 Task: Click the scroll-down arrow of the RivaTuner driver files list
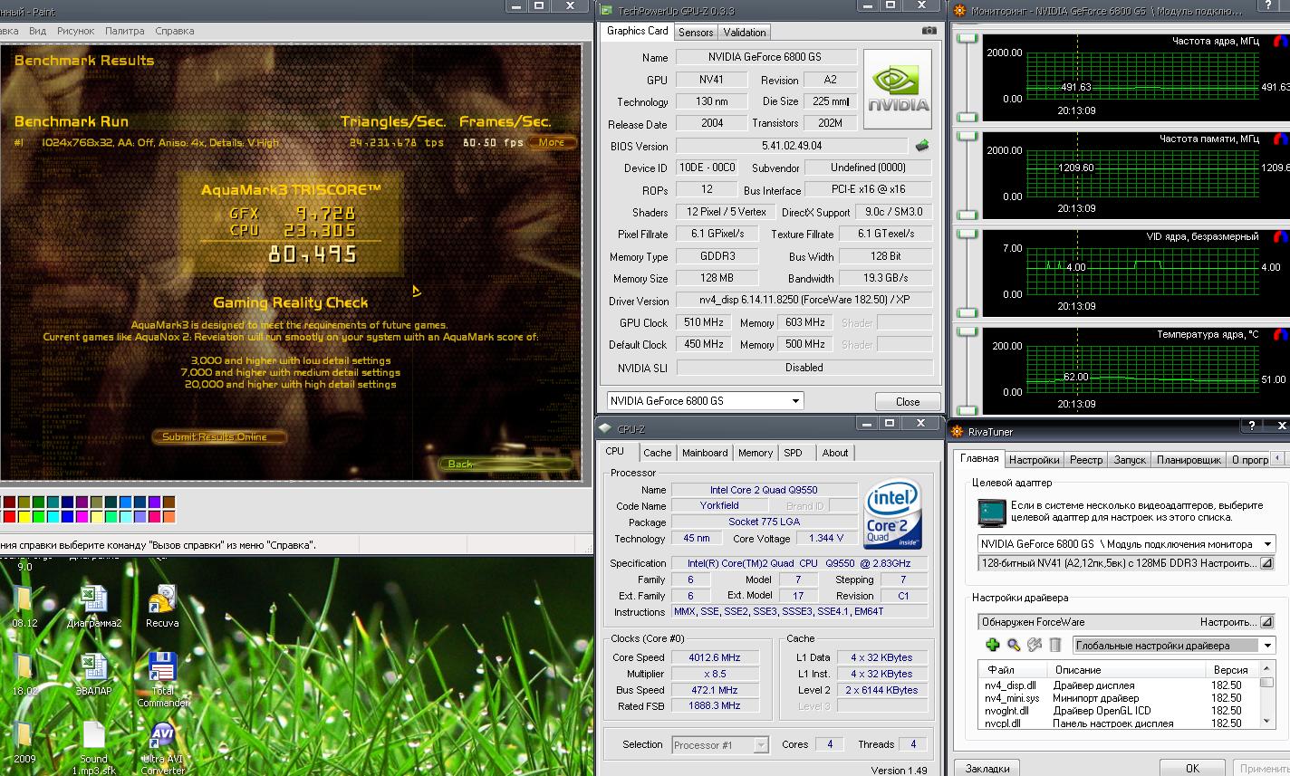pos(1267,721)
